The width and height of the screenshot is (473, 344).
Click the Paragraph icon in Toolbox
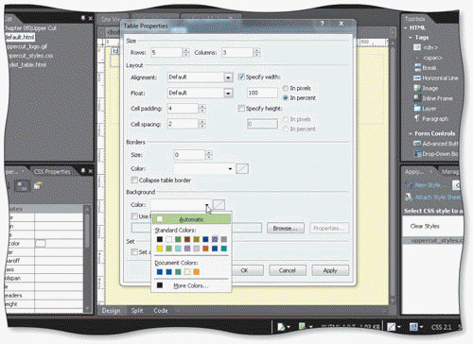pos(417,118)
